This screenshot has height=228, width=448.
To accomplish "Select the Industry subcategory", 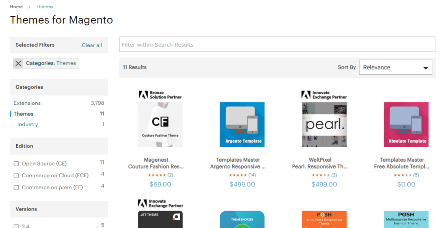I will click(x=28, y=124).
